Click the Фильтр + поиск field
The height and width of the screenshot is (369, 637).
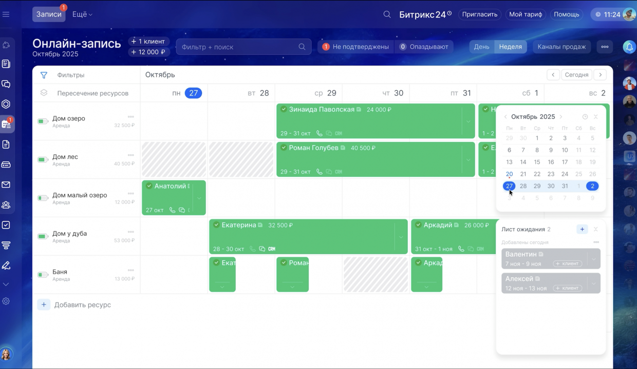(243, 47)
